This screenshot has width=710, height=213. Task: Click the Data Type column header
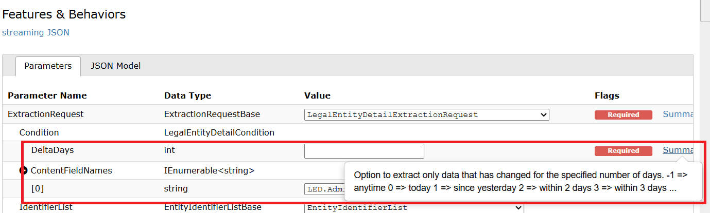(x=187, y=95)
